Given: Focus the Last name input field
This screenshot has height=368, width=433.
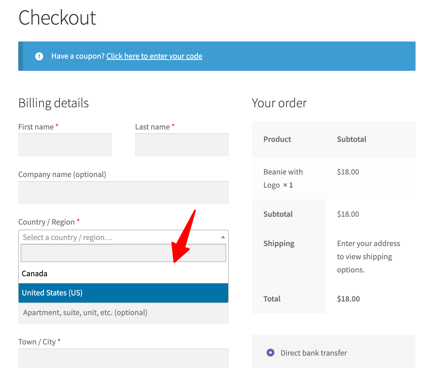Looking at the screenshot, I should [182, 145].
